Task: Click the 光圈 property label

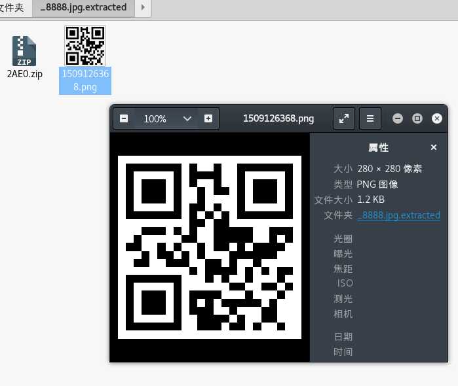Action: tap(343, 239)
